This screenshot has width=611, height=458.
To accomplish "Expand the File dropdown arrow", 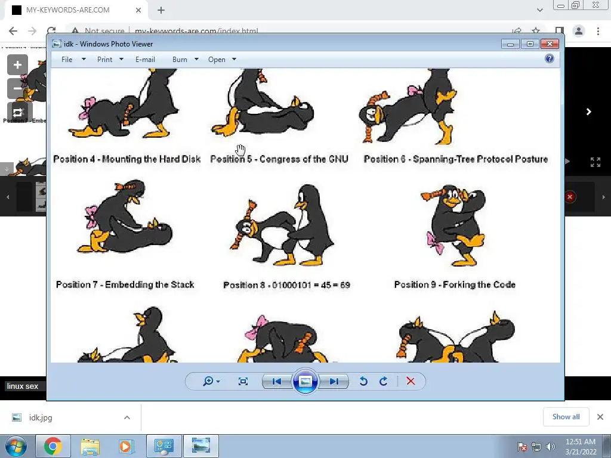I will point(84,59).
